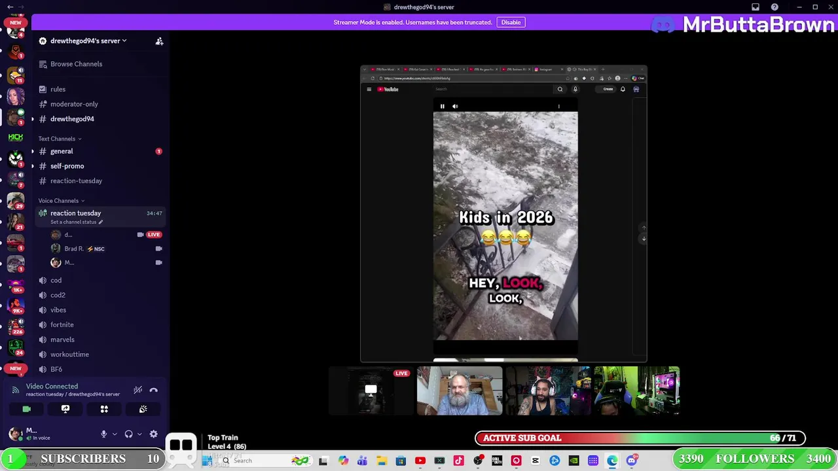Open the NVIDIA app from the taskbar
The width and height of the screenshot is (838, 471).
(574, 461)
